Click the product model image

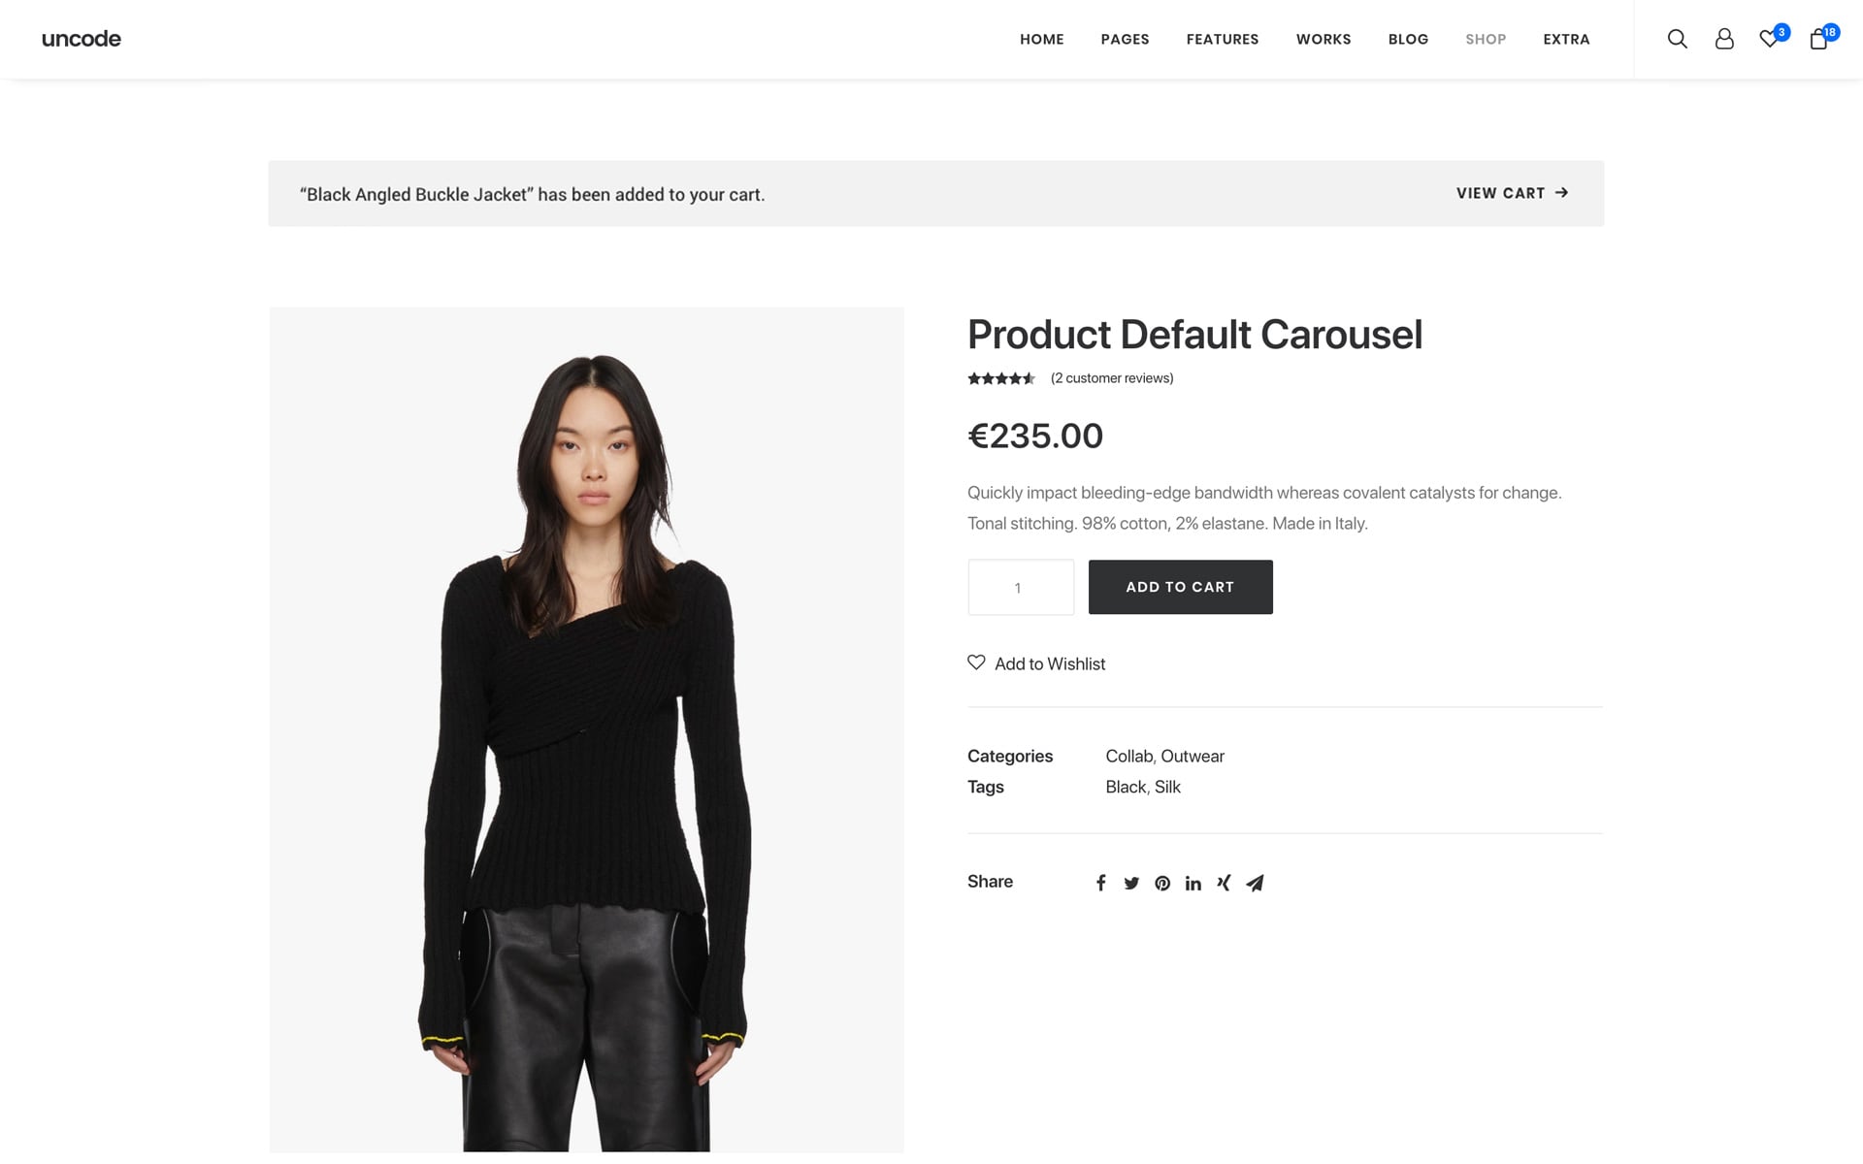[586, 729]
